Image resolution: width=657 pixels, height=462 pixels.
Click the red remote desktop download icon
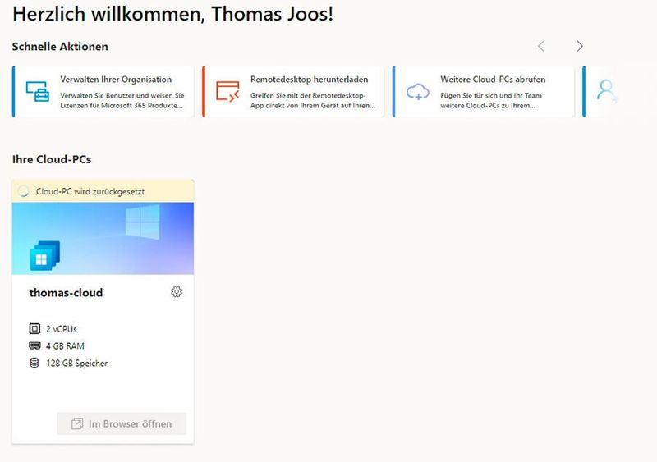coord(227,91)
